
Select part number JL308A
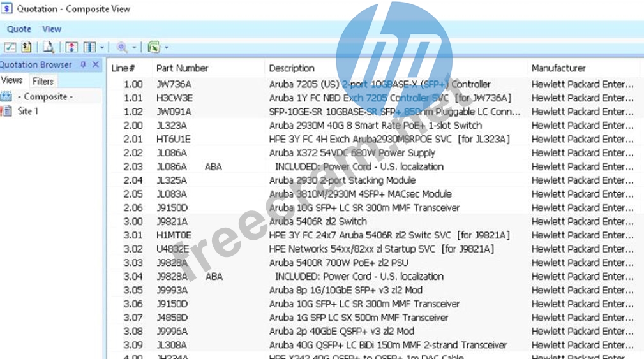172,346
